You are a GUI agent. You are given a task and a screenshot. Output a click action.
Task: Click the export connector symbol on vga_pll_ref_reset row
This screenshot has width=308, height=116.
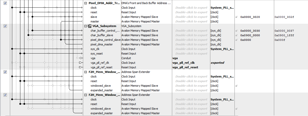coord(81,67)
